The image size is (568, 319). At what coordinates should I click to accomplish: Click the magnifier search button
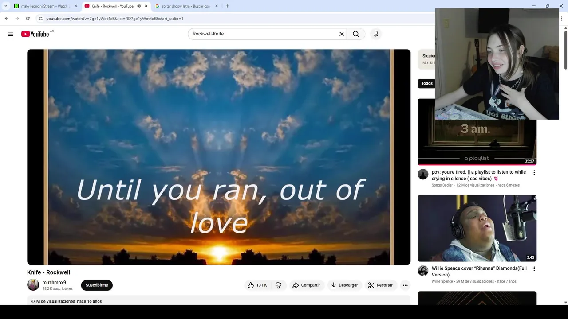356,34
